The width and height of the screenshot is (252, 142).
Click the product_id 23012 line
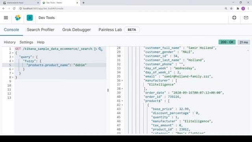170,129
